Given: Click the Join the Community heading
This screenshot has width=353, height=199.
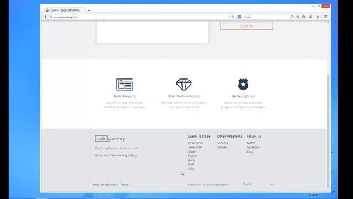Looking at the screenshot, I should pyautogui.click(x=184, y=96).
